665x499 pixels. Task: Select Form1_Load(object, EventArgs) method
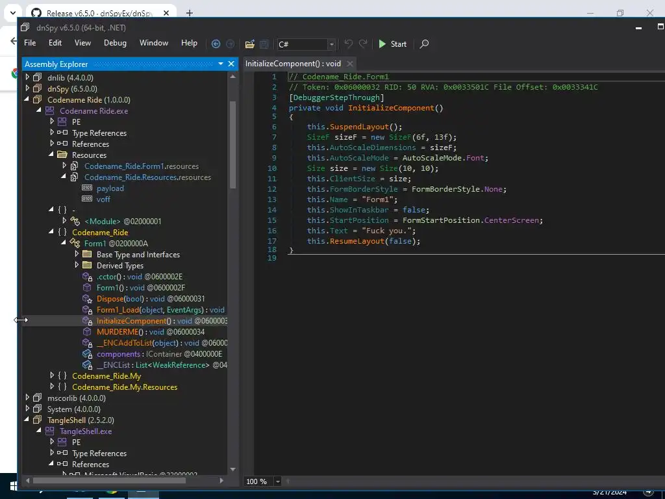pos(160,310)
